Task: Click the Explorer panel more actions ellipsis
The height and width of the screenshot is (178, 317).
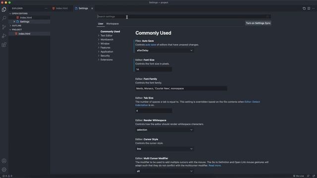Action: 46,8
